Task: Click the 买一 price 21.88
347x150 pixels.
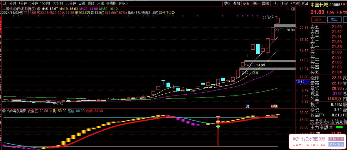Action: pyautogui.click(x=337, y=52)
